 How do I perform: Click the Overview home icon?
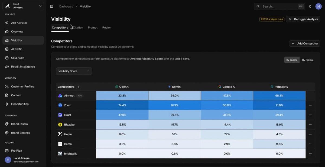7,32
